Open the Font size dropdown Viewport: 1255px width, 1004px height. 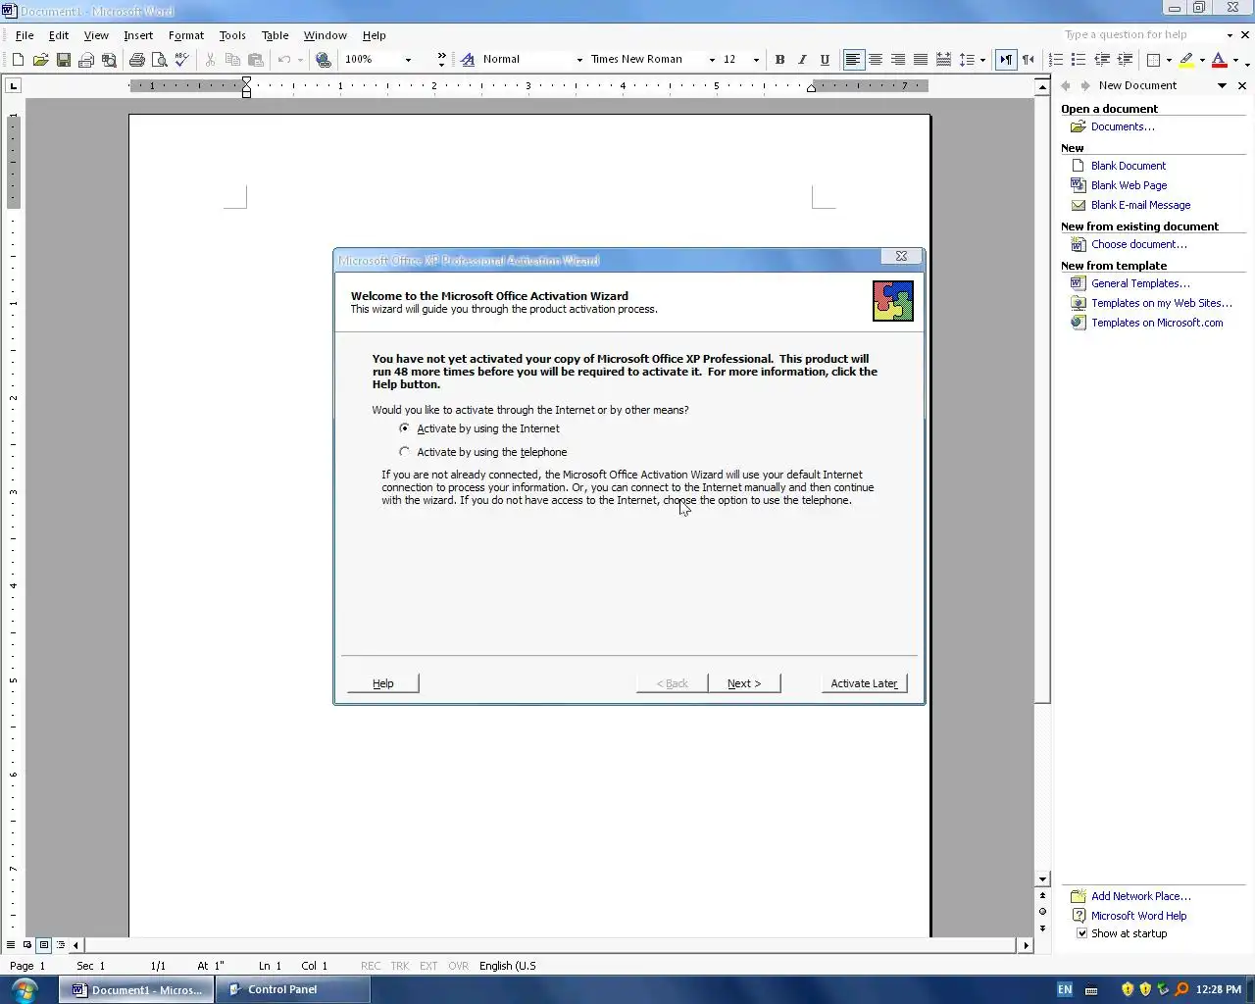[x=756, y=60]
